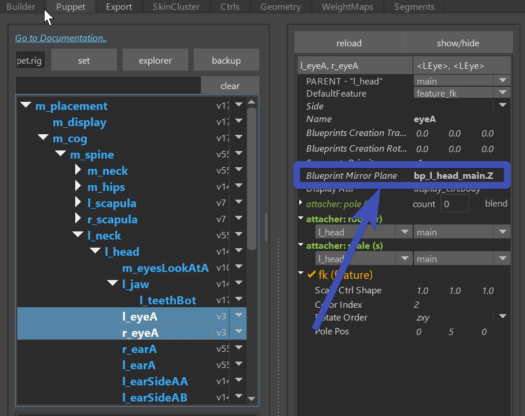
Task: Select the l_teethBot item in the tree
Action: coord(167,300)
